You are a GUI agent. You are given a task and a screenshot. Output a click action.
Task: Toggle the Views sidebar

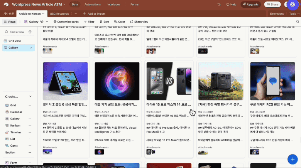(10, 22)
